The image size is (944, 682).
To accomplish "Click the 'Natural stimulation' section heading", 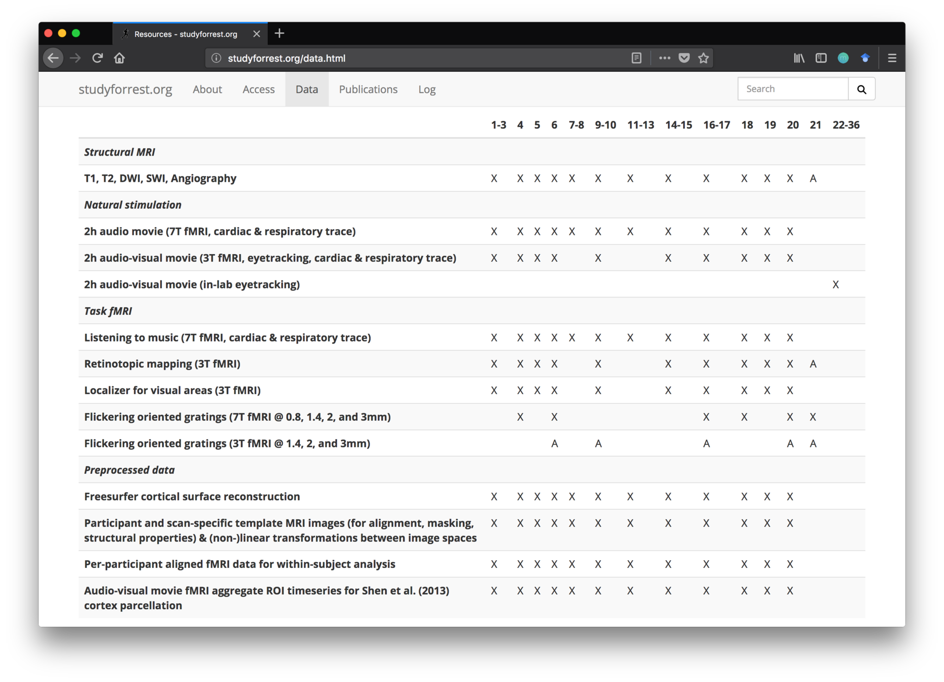I will coord(132,205).
